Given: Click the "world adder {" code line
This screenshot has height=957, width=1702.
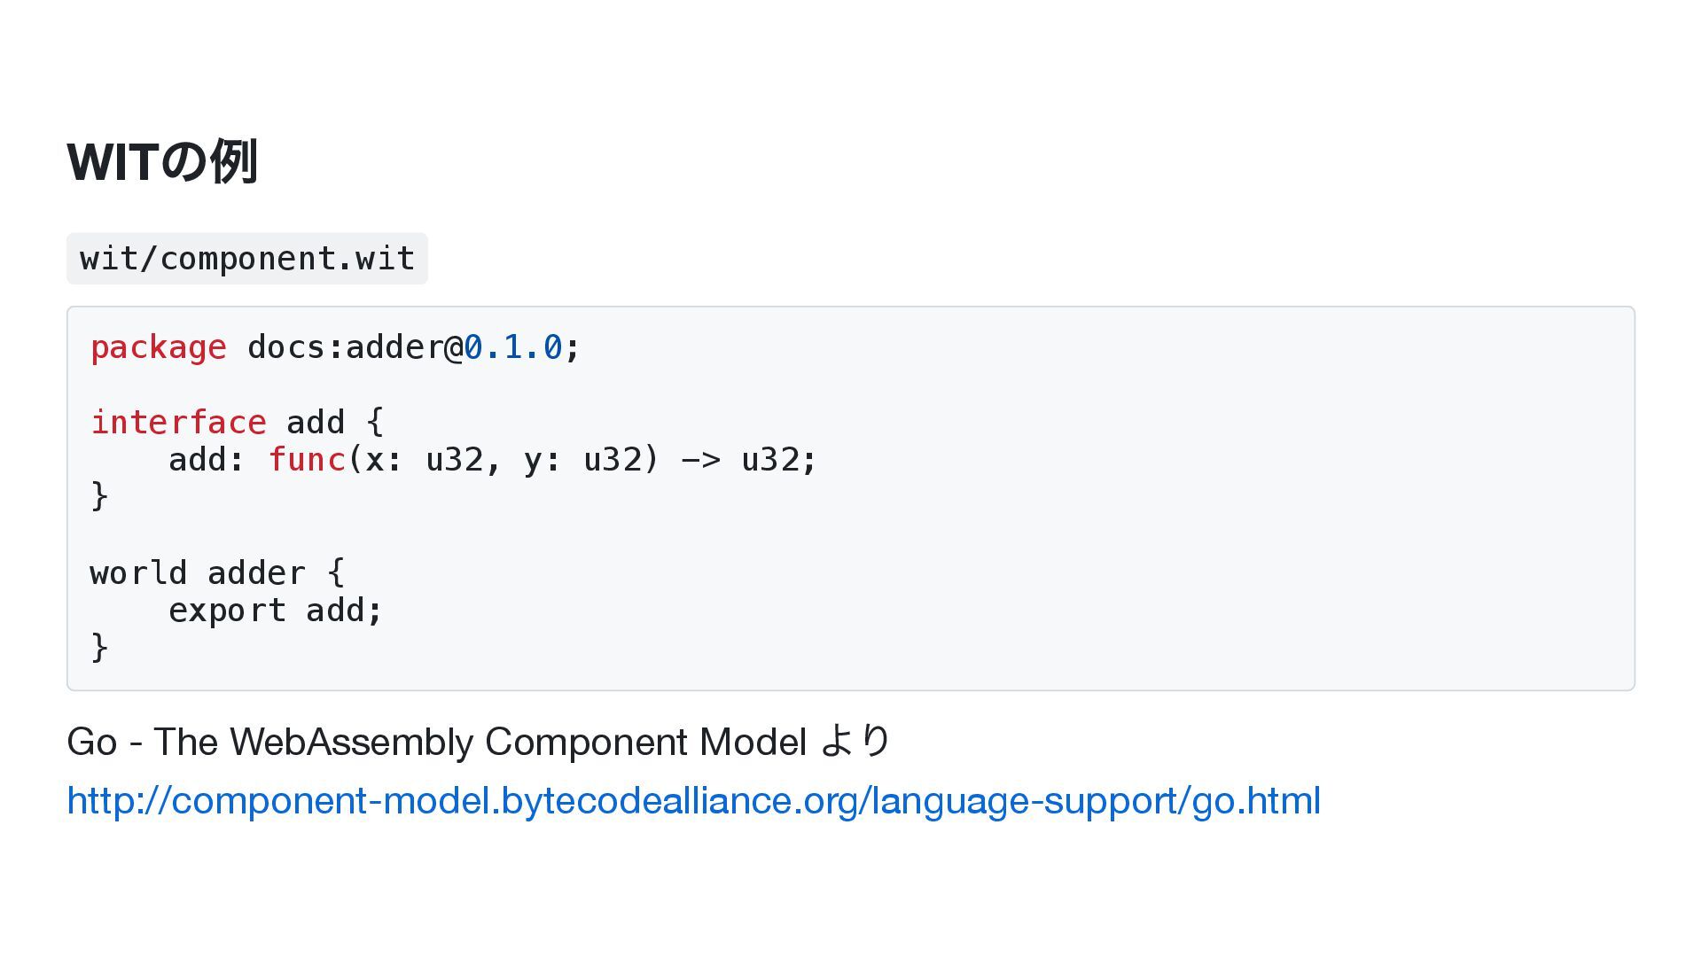Looking at the screenshot, I should 217,573.
